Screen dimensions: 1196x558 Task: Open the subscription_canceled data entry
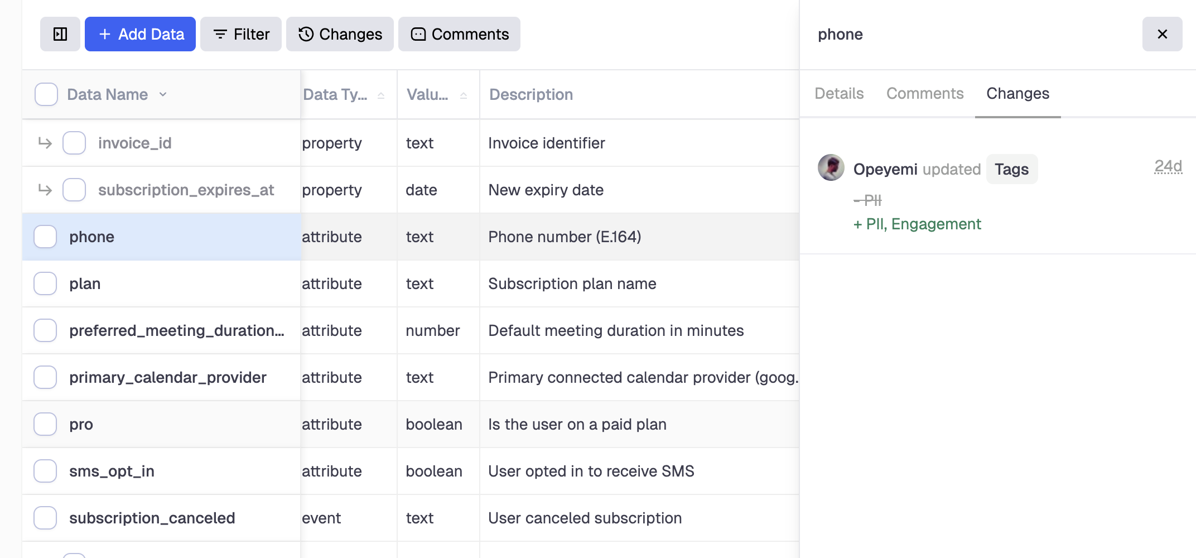tap(152, 518)
